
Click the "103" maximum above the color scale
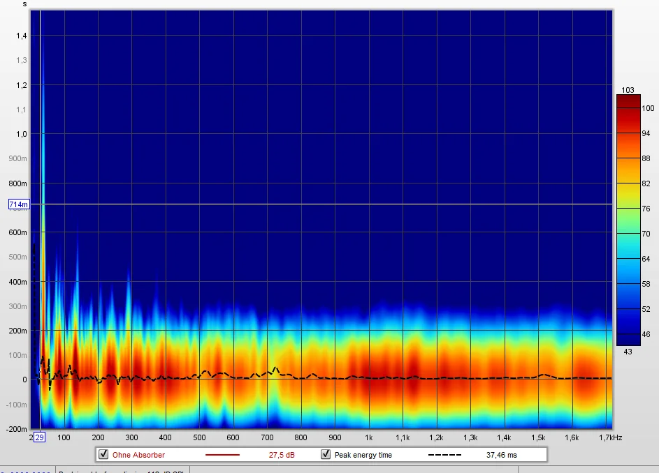[x=628, y=90]
